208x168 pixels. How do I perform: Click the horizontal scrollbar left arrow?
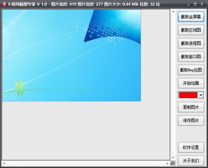[x=4, y=163]
